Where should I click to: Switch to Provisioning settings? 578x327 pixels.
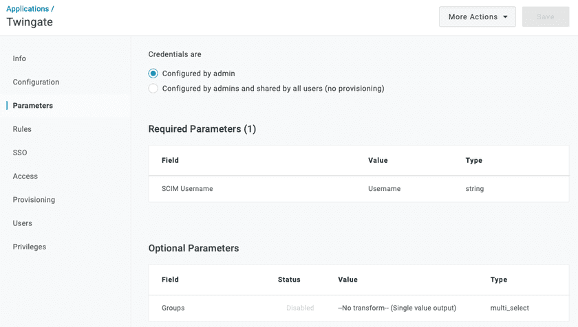pyautogui.click(x=34, y=200)
